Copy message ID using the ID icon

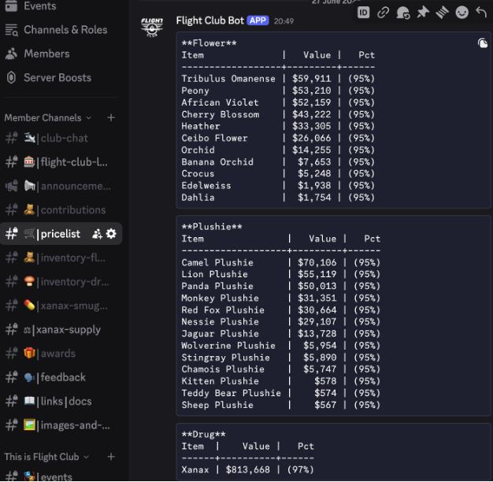pyautogui.click(x=364, y=12)
